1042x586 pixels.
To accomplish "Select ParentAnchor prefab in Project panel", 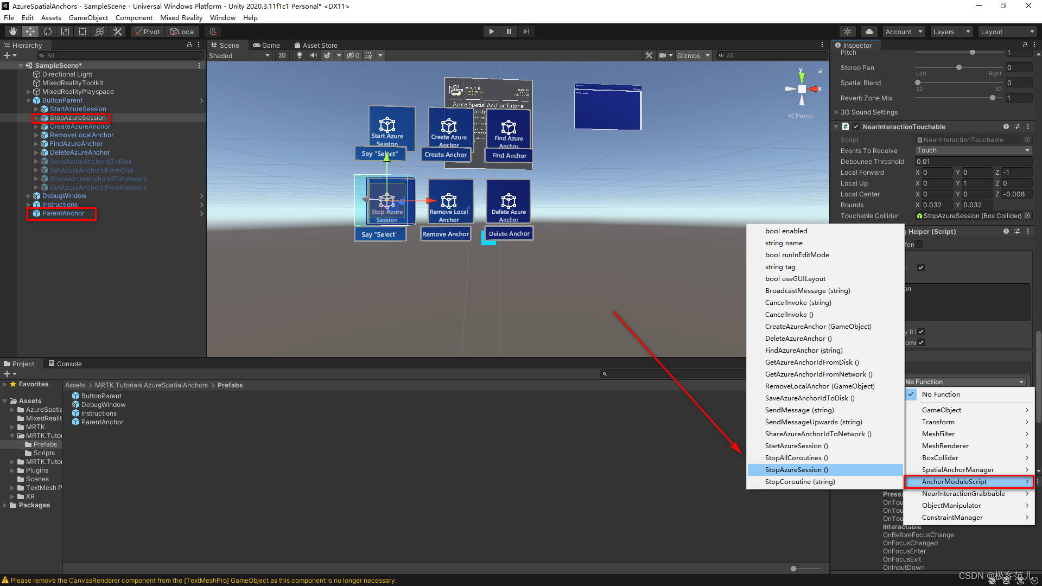I will click(x=102, y=422).
